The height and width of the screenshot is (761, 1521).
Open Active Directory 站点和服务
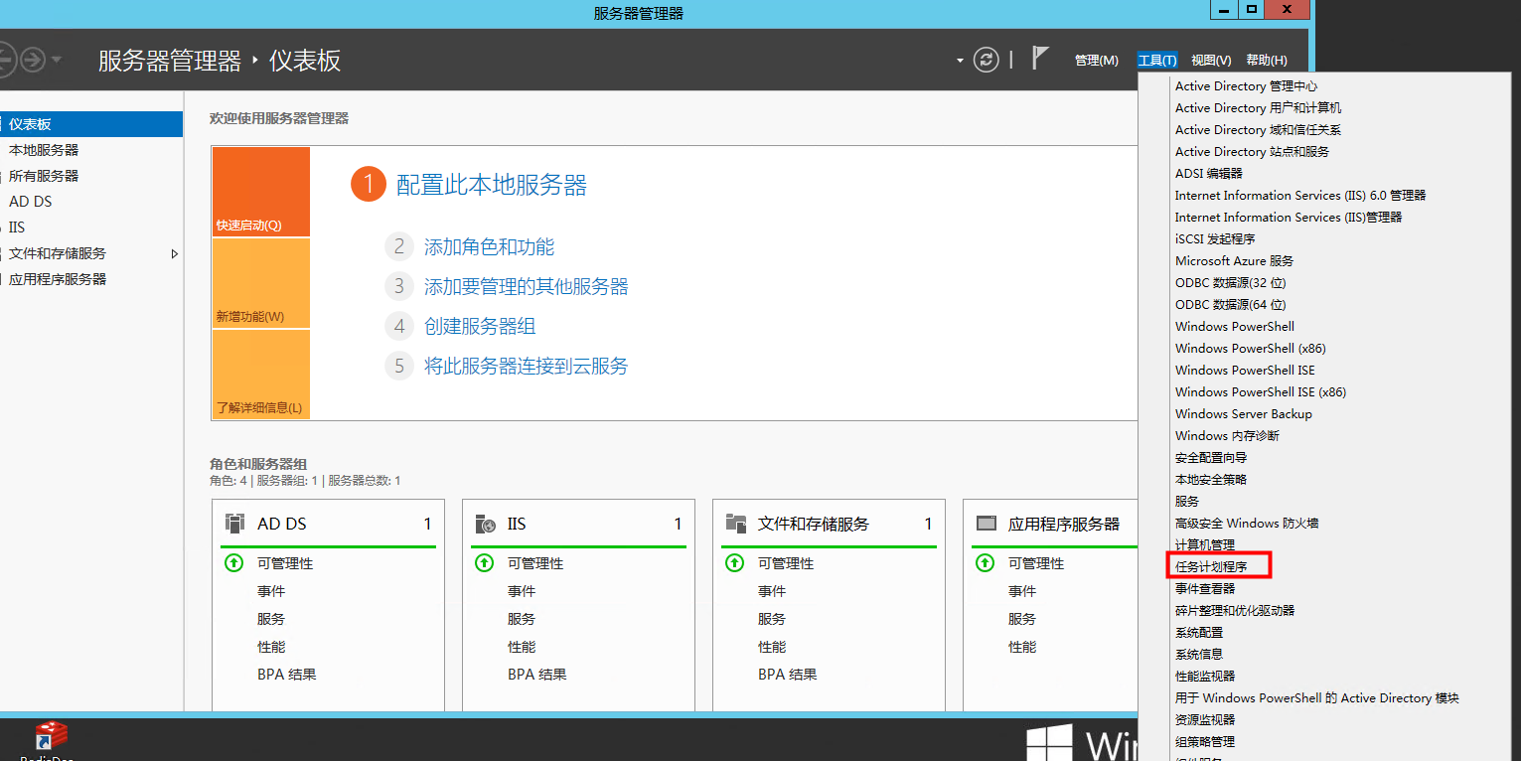tap(1252, 152)
